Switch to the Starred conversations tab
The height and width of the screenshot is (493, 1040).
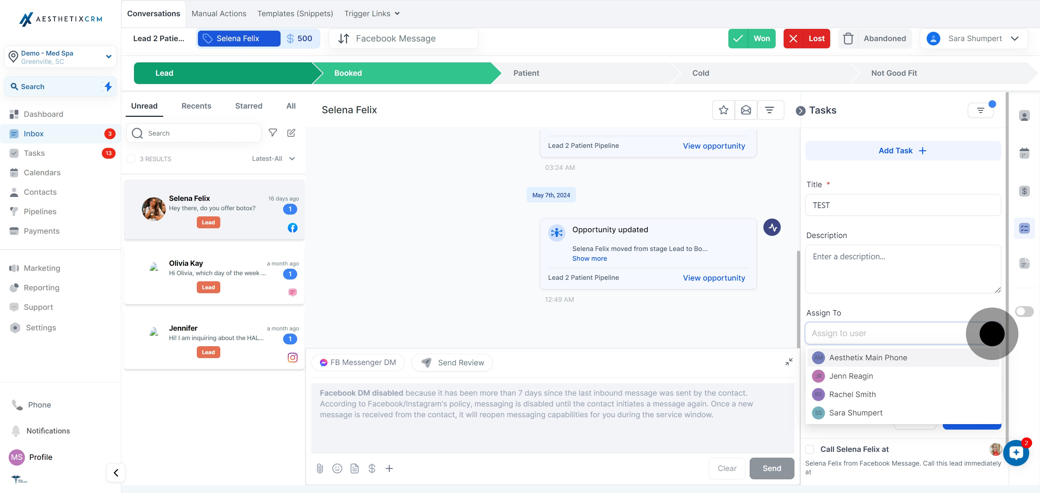[249, 106]
